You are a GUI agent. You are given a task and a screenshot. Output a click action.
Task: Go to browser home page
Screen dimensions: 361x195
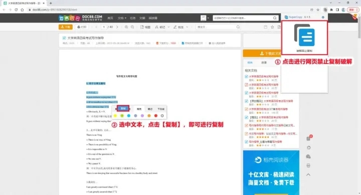[22, 9]
